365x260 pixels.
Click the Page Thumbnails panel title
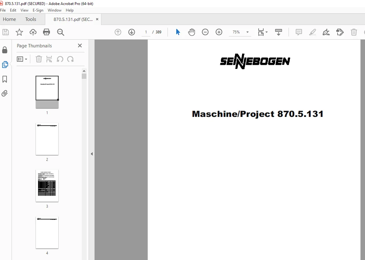coord(34,46)
